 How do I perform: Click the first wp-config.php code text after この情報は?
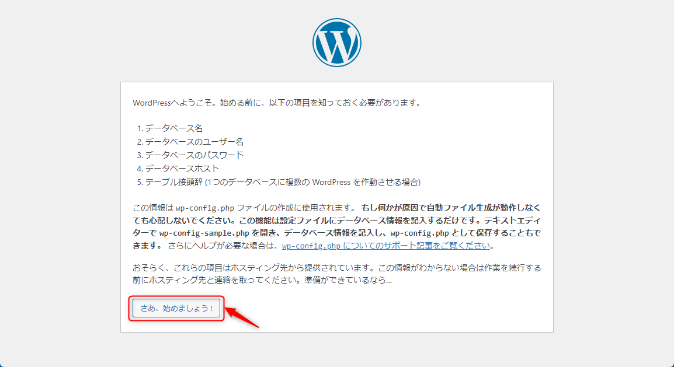pyautogui.click(x=205, y=208)
